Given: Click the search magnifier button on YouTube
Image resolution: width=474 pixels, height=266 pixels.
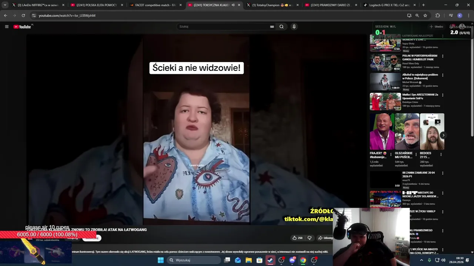Looking at the screenshot, I should tap(281, 27).
